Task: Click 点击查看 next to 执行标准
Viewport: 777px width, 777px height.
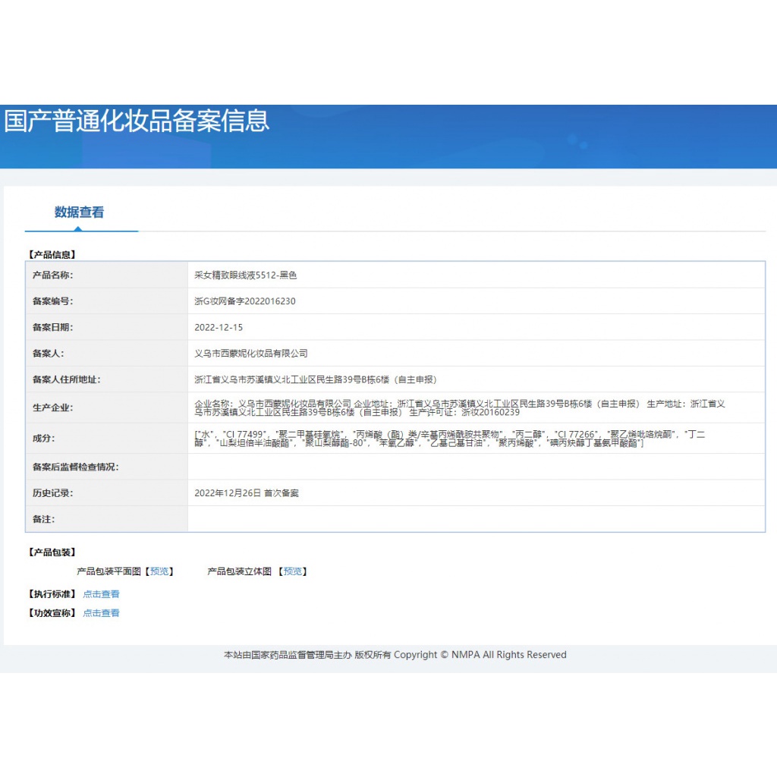Action: point(101,594)
